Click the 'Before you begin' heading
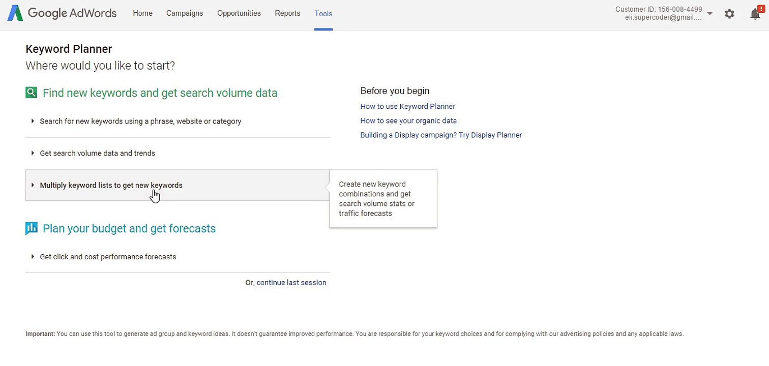This screenshot has width=769, height=366. (395, 91)
